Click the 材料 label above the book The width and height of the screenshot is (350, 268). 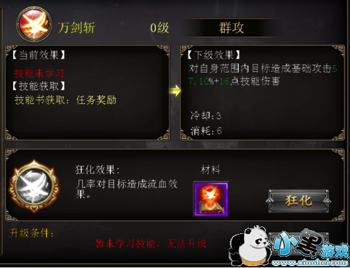(211, 170)
